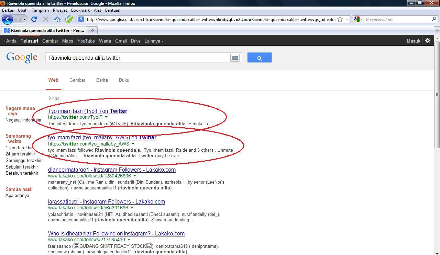Open Google settings gear icon

pos(428,40)
